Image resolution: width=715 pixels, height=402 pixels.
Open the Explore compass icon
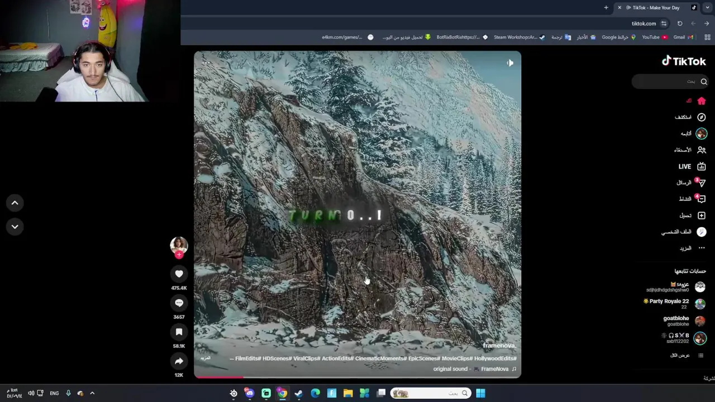(702, 117)
